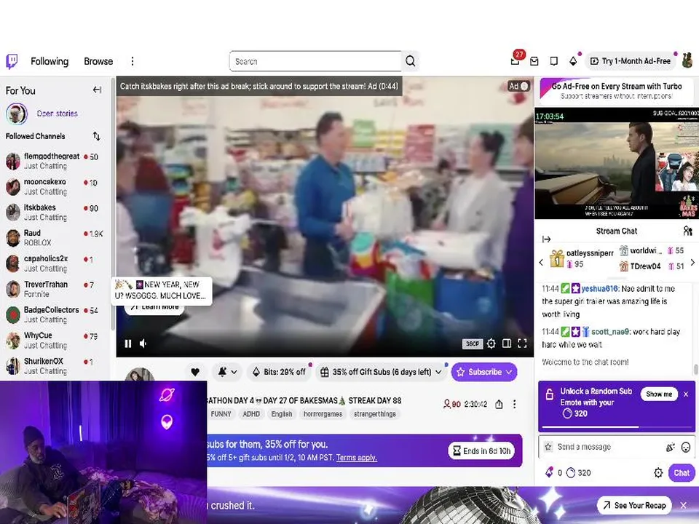The width and height of the screenshot is (699, 524).
Task: Open the stream options three-dot menu
Action: [x=515, y=404]
